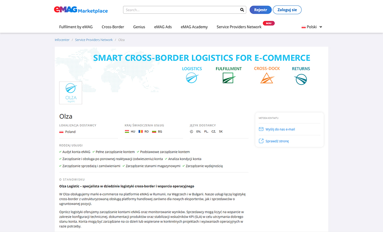Click the Olza company title
The image size is (383, 232).
pos(66,116)
